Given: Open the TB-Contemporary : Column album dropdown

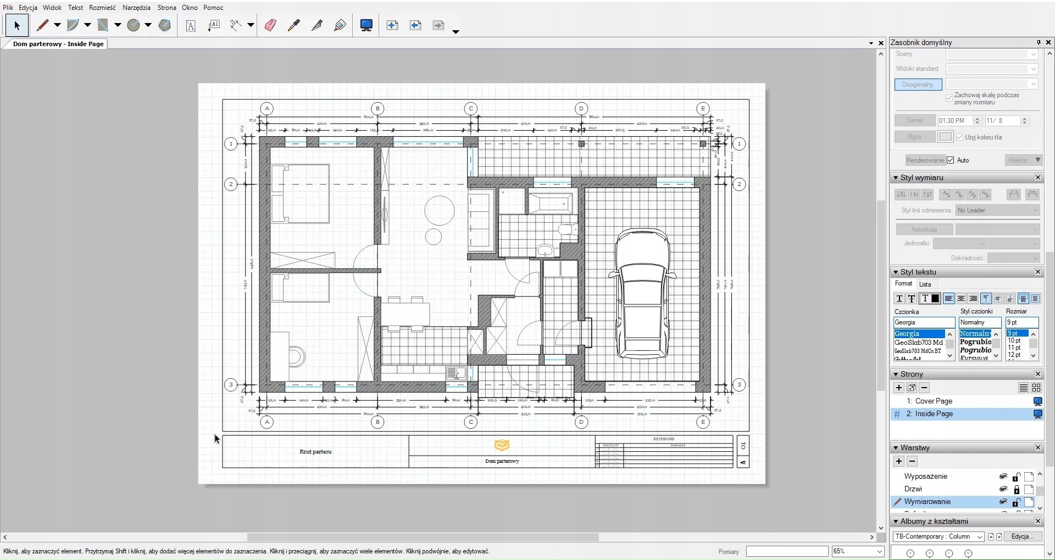Looking at the screenshot, I should coord(979,537).
